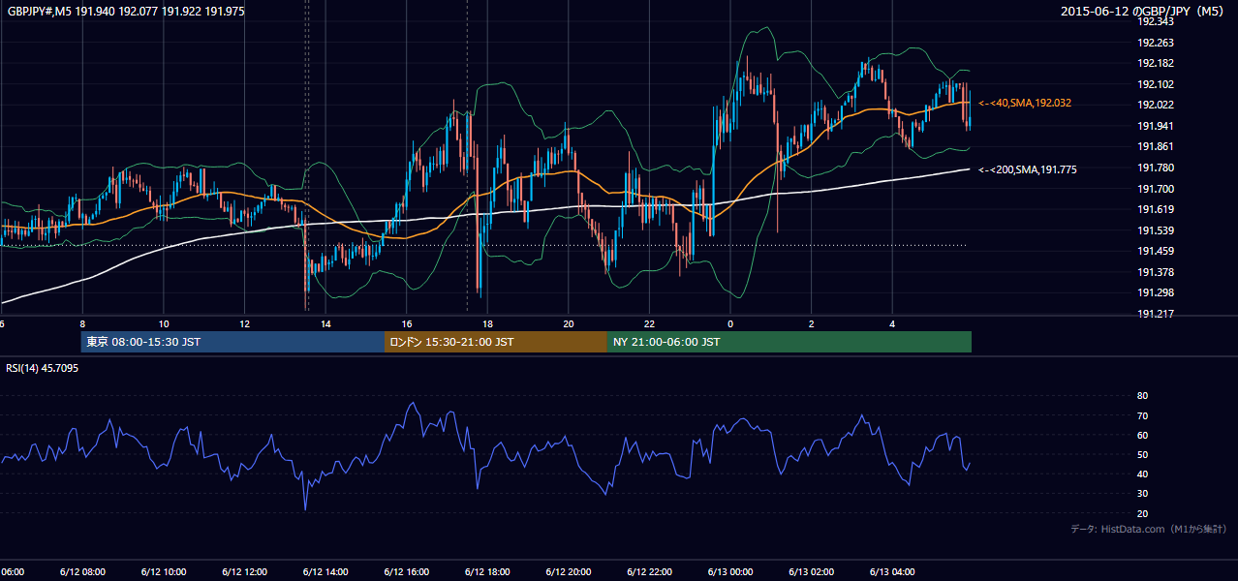Click the 192.182 price axis label
1238x581 pixels.
click(x=1155, y=63)
